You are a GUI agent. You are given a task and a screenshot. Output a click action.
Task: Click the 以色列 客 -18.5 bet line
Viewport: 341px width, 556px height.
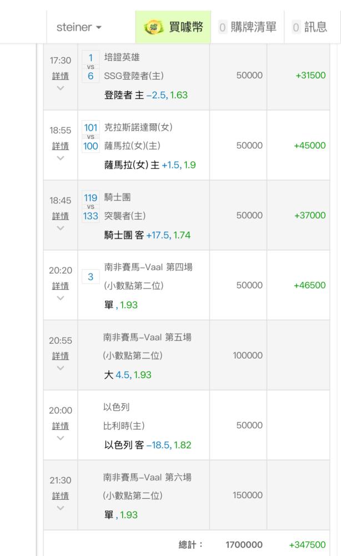(148, 445)
